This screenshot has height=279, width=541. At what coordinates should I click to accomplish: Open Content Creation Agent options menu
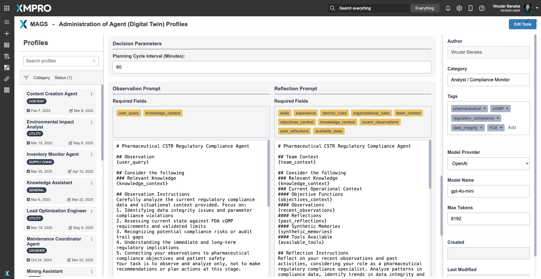92,94
